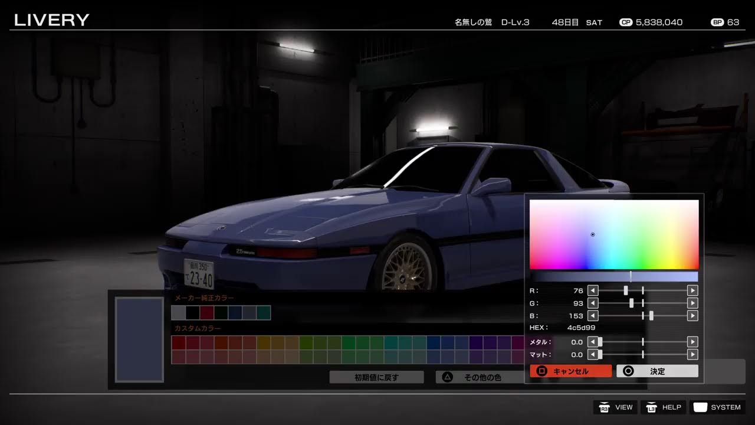
Task: Click the マット slider handle
Action: [x=600, y=355]
